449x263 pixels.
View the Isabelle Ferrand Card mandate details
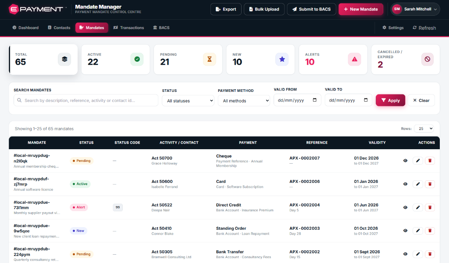(405, 184)
